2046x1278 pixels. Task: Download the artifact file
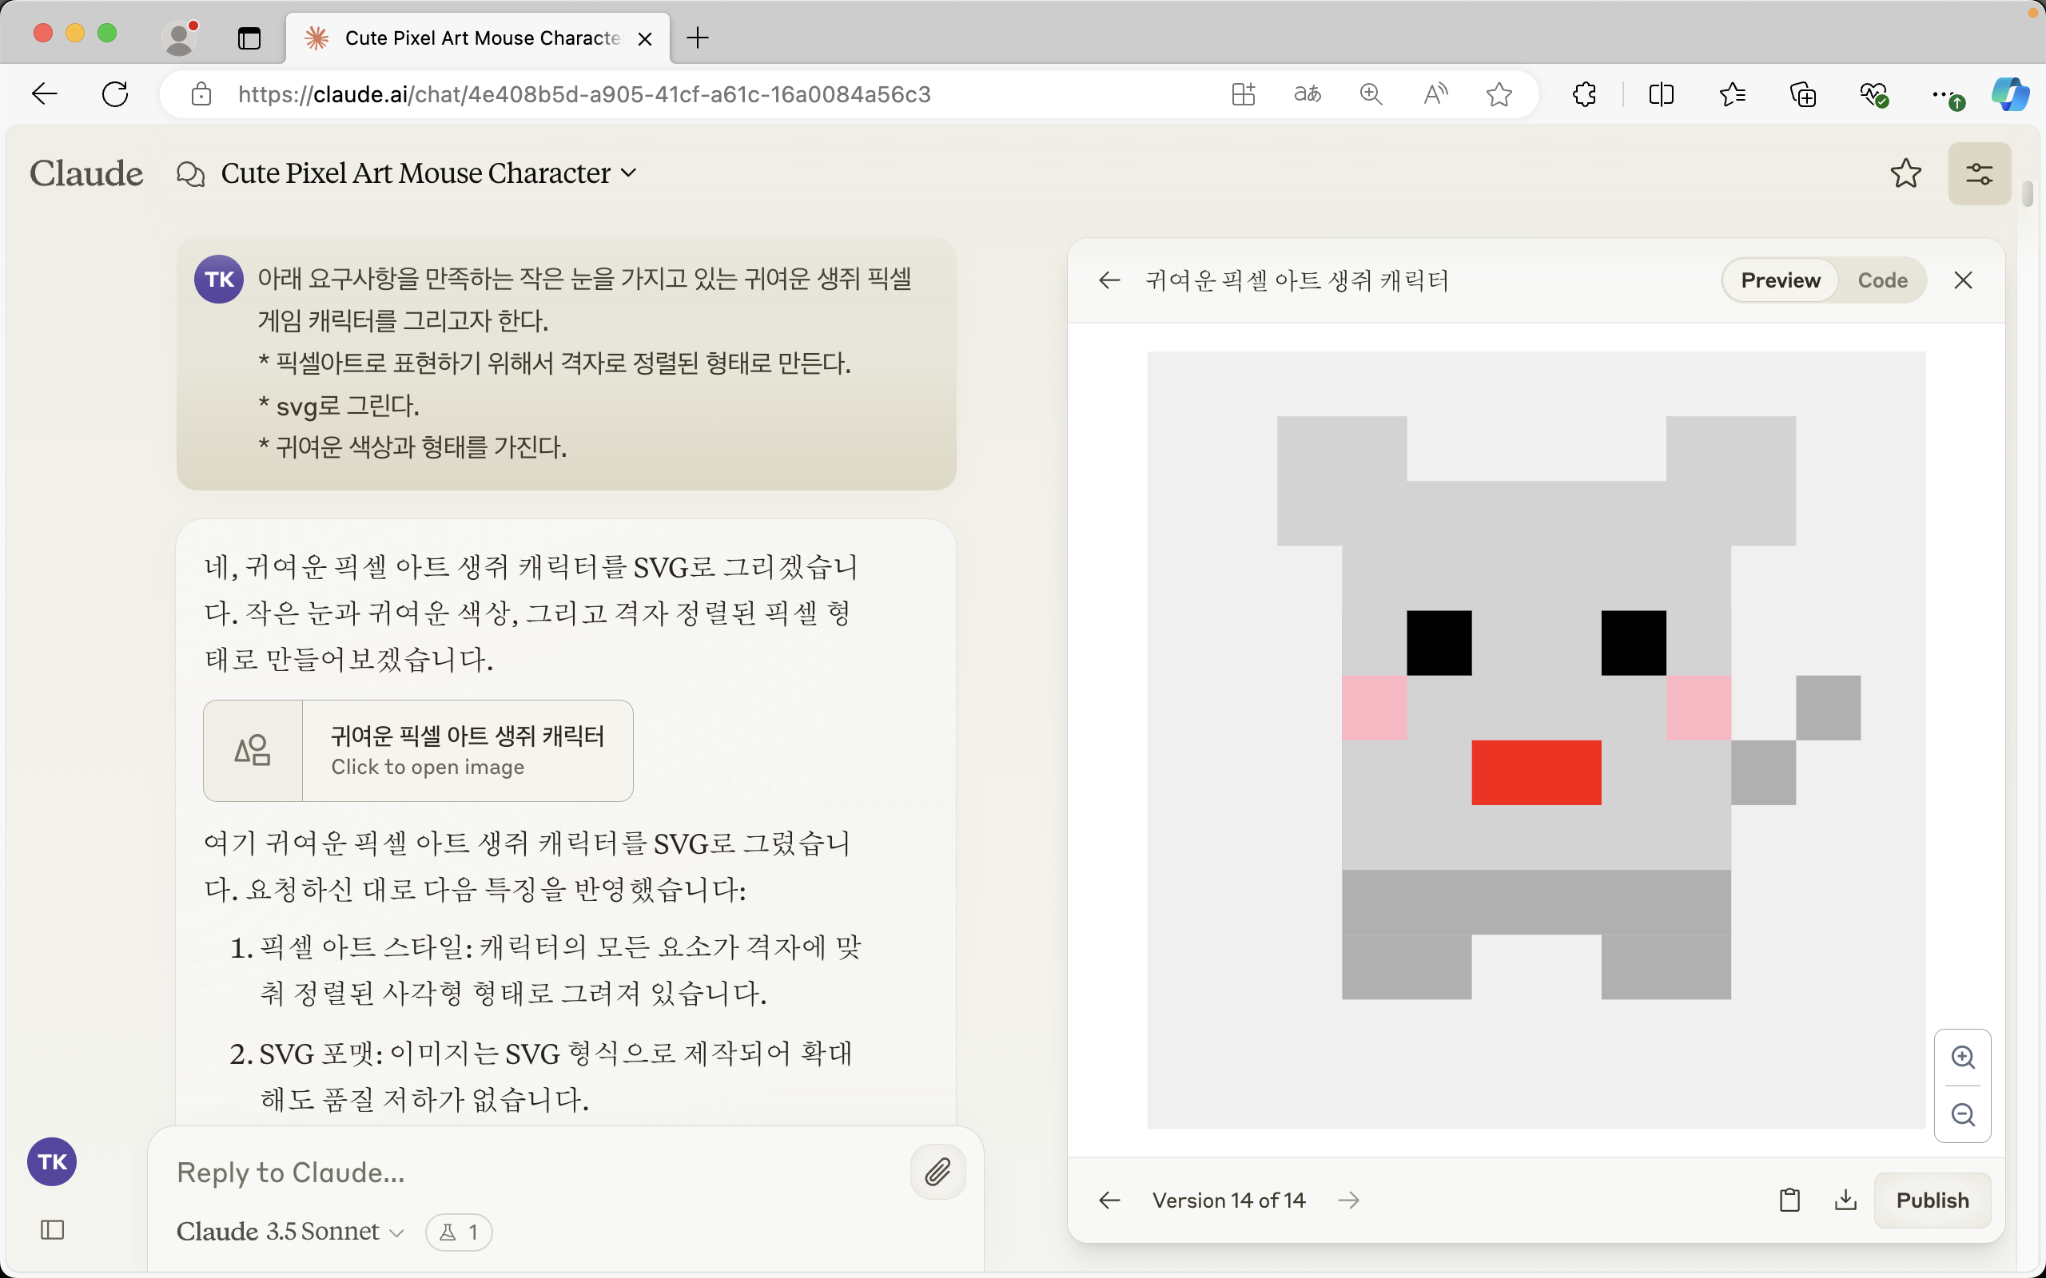click(x=1845, y=1201)
